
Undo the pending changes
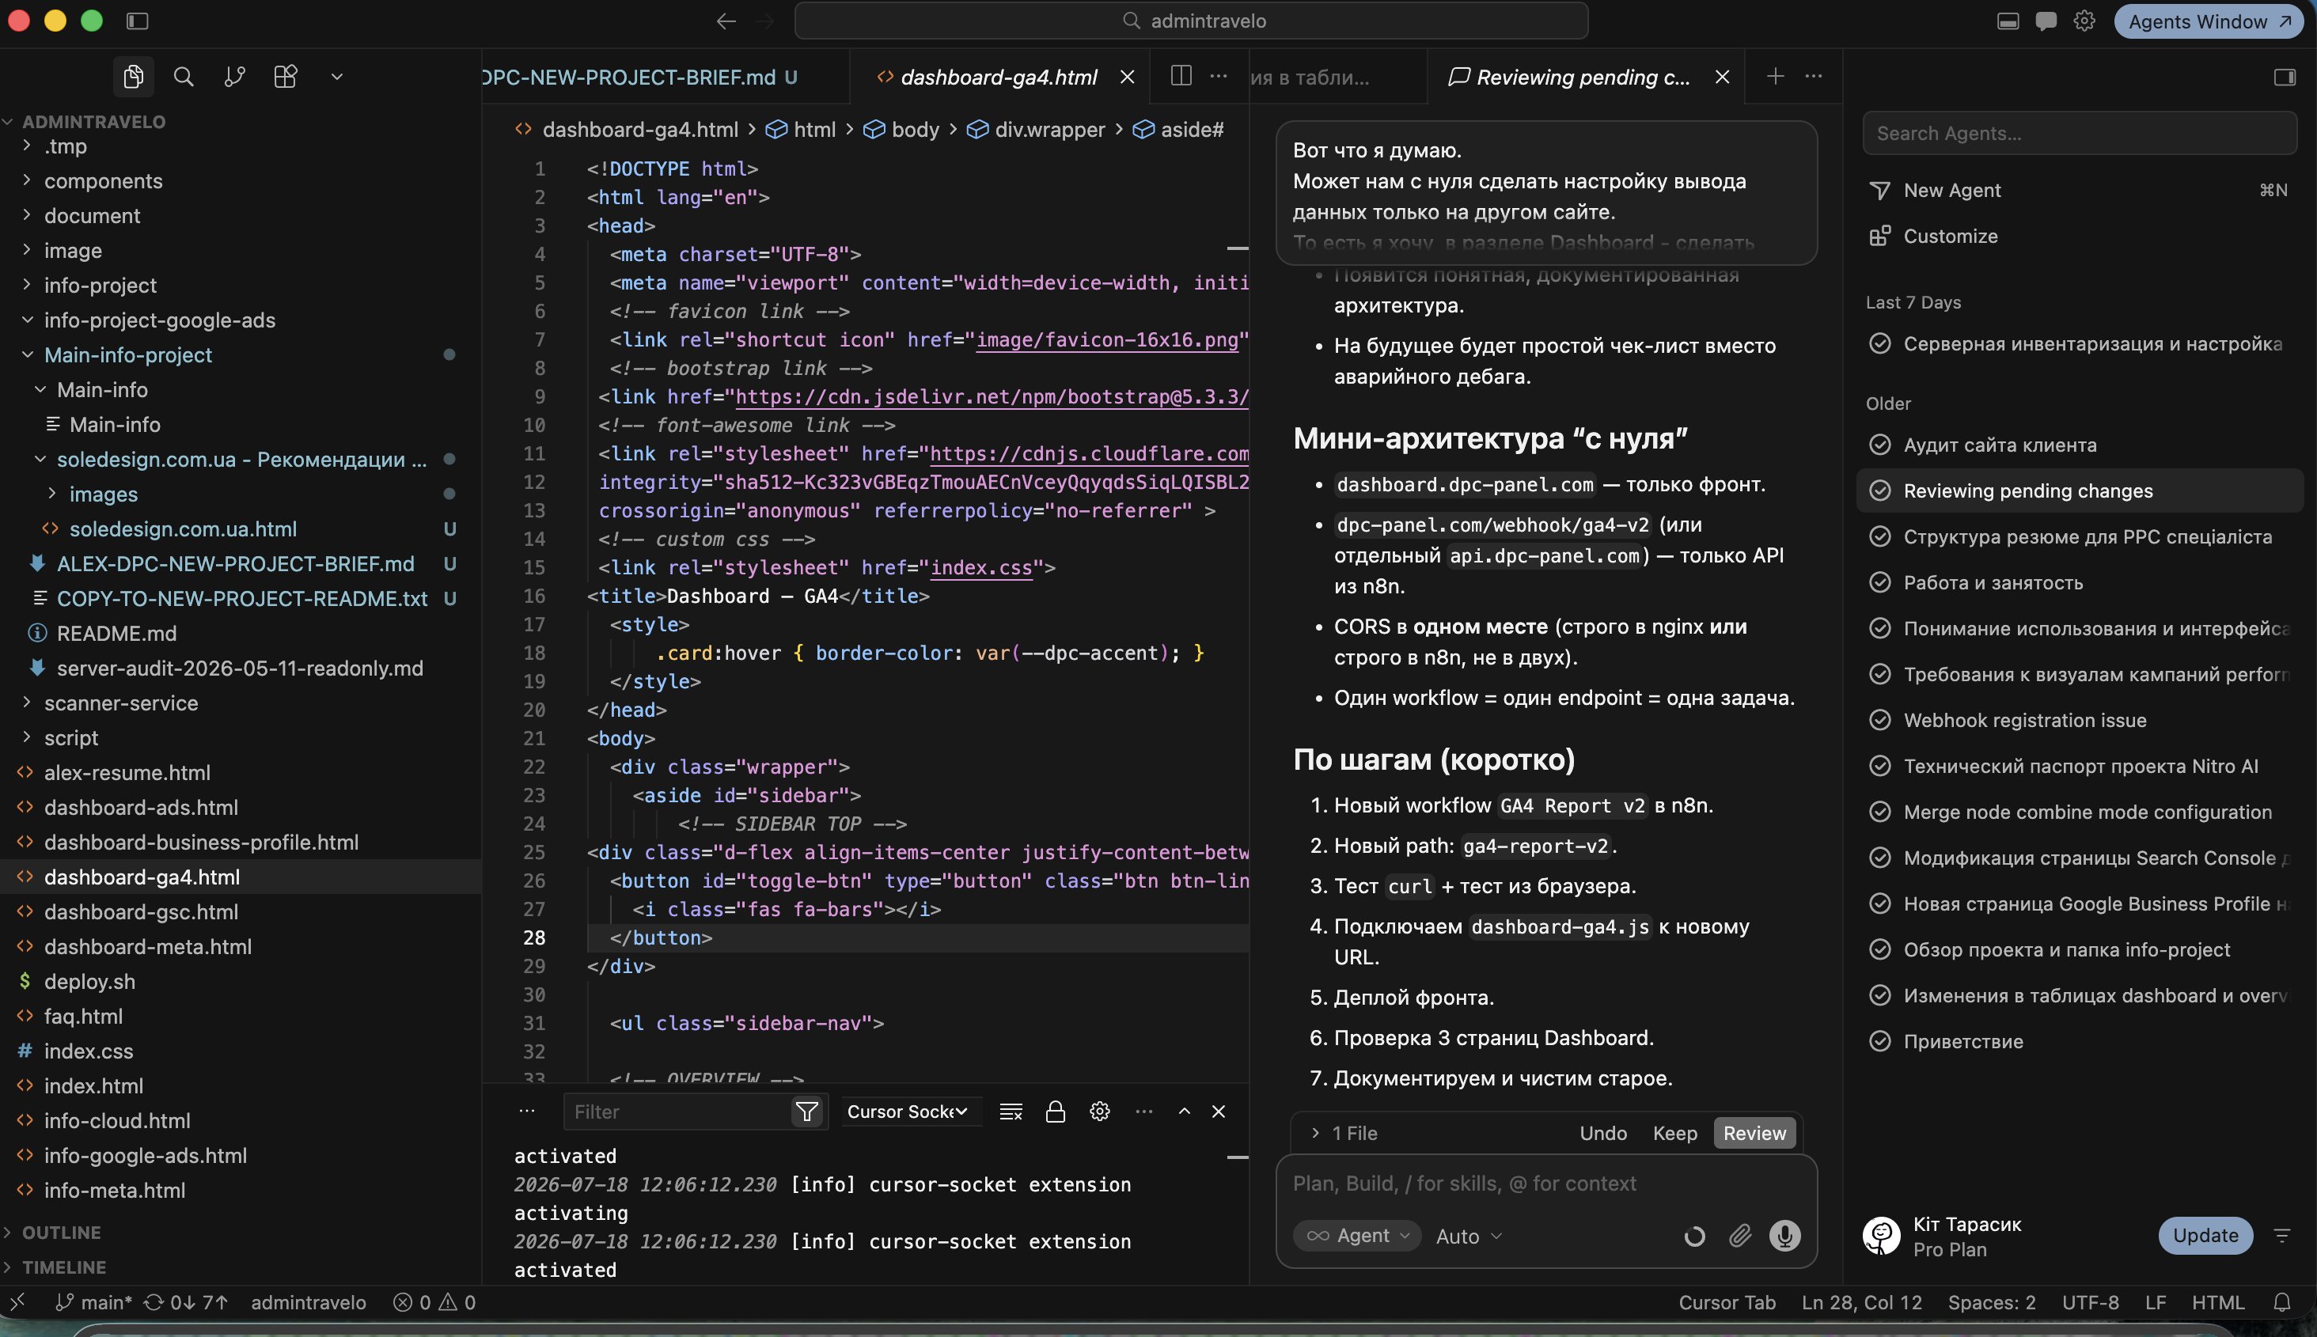point(1602,1133)
